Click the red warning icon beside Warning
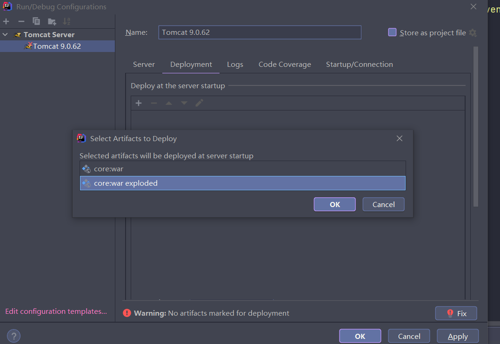This screenshot has width=500, height=344. point(127,313)
